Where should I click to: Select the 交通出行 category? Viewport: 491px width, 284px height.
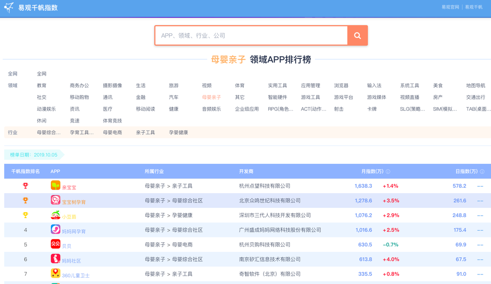476,97
